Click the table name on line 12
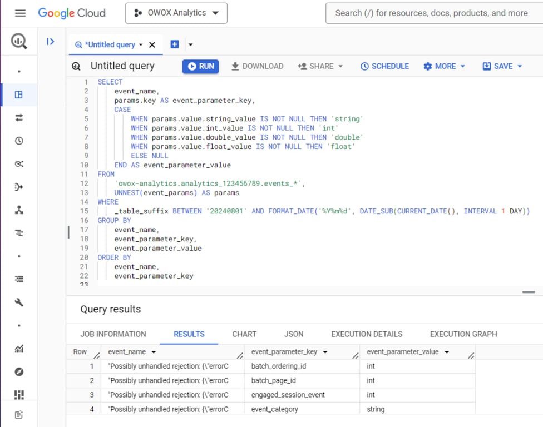The image size is (543, 427). (x=208, y=183)
